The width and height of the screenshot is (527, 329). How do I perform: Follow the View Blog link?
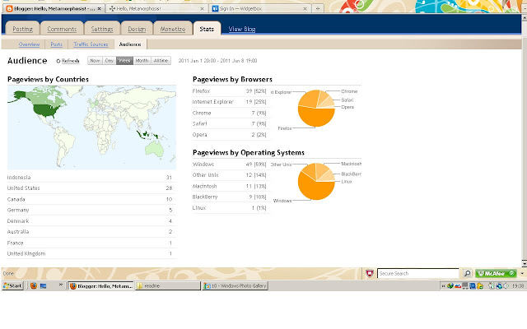coord(242,30)
